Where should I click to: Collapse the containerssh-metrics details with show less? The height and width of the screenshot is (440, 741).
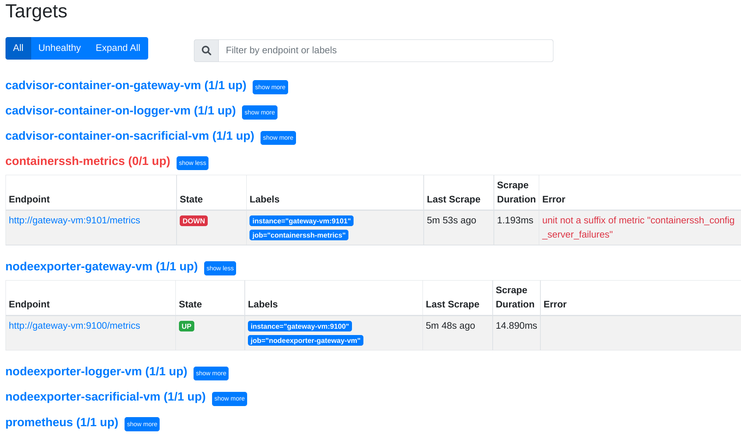192,163
